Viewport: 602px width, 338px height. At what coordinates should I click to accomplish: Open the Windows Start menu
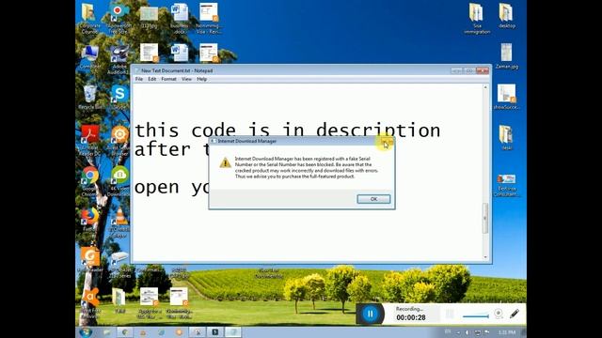coord(86,331)
